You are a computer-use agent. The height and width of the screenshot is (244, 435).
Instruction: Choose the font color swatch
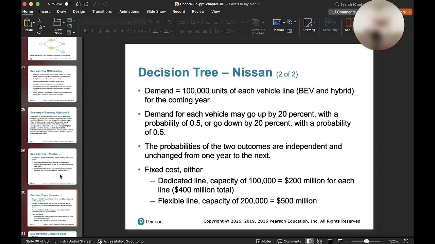click(166, 31)
